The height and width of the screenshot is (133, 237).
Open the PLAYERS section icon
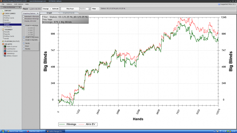3,41
